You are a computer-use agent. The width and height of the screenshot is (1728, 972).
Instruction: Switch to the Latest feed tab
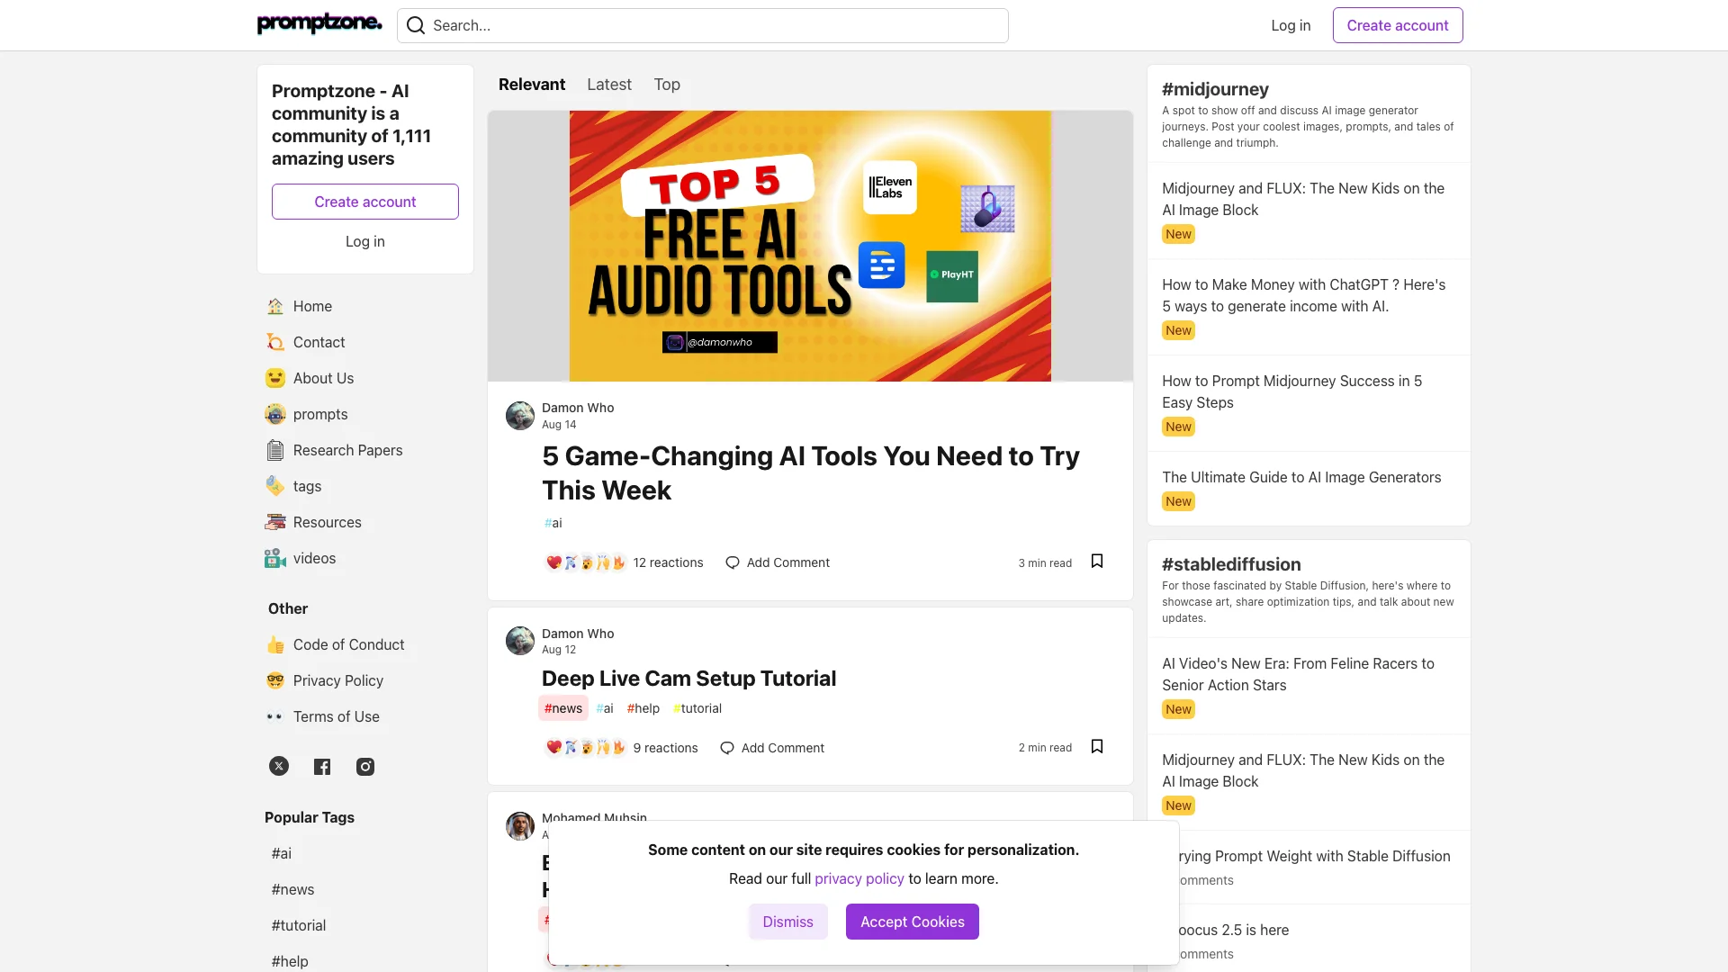click(x=609, y=84)
